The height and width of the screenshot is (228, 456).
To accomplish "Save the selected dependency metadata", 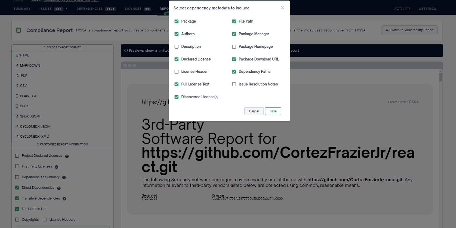I will [x=273, y=111].
